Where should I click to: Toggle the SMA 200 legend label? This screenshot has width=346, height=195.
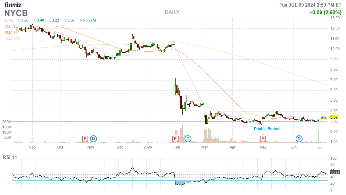pyautogui.click(x=12, y=39)
